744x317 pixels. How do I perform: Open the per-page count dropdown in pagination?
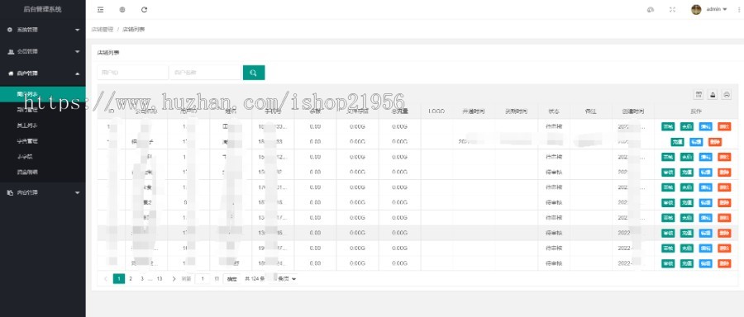point(284,279)
